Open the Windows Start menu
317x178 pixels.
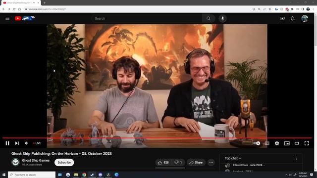4,175
